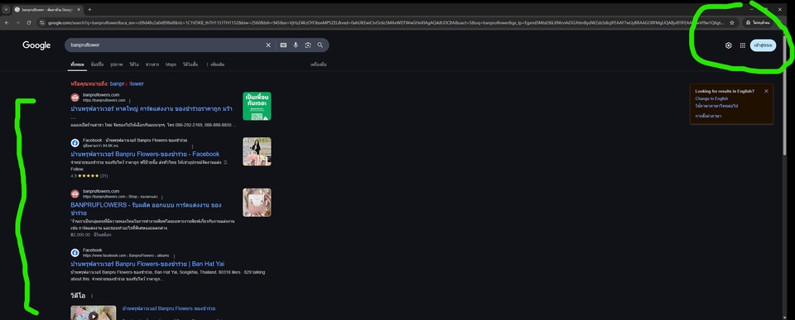This screenshot has width=795, height=320.
Task: Switch to the รูปภาพ (Images) tab
Action: click(x=117, y=64)
